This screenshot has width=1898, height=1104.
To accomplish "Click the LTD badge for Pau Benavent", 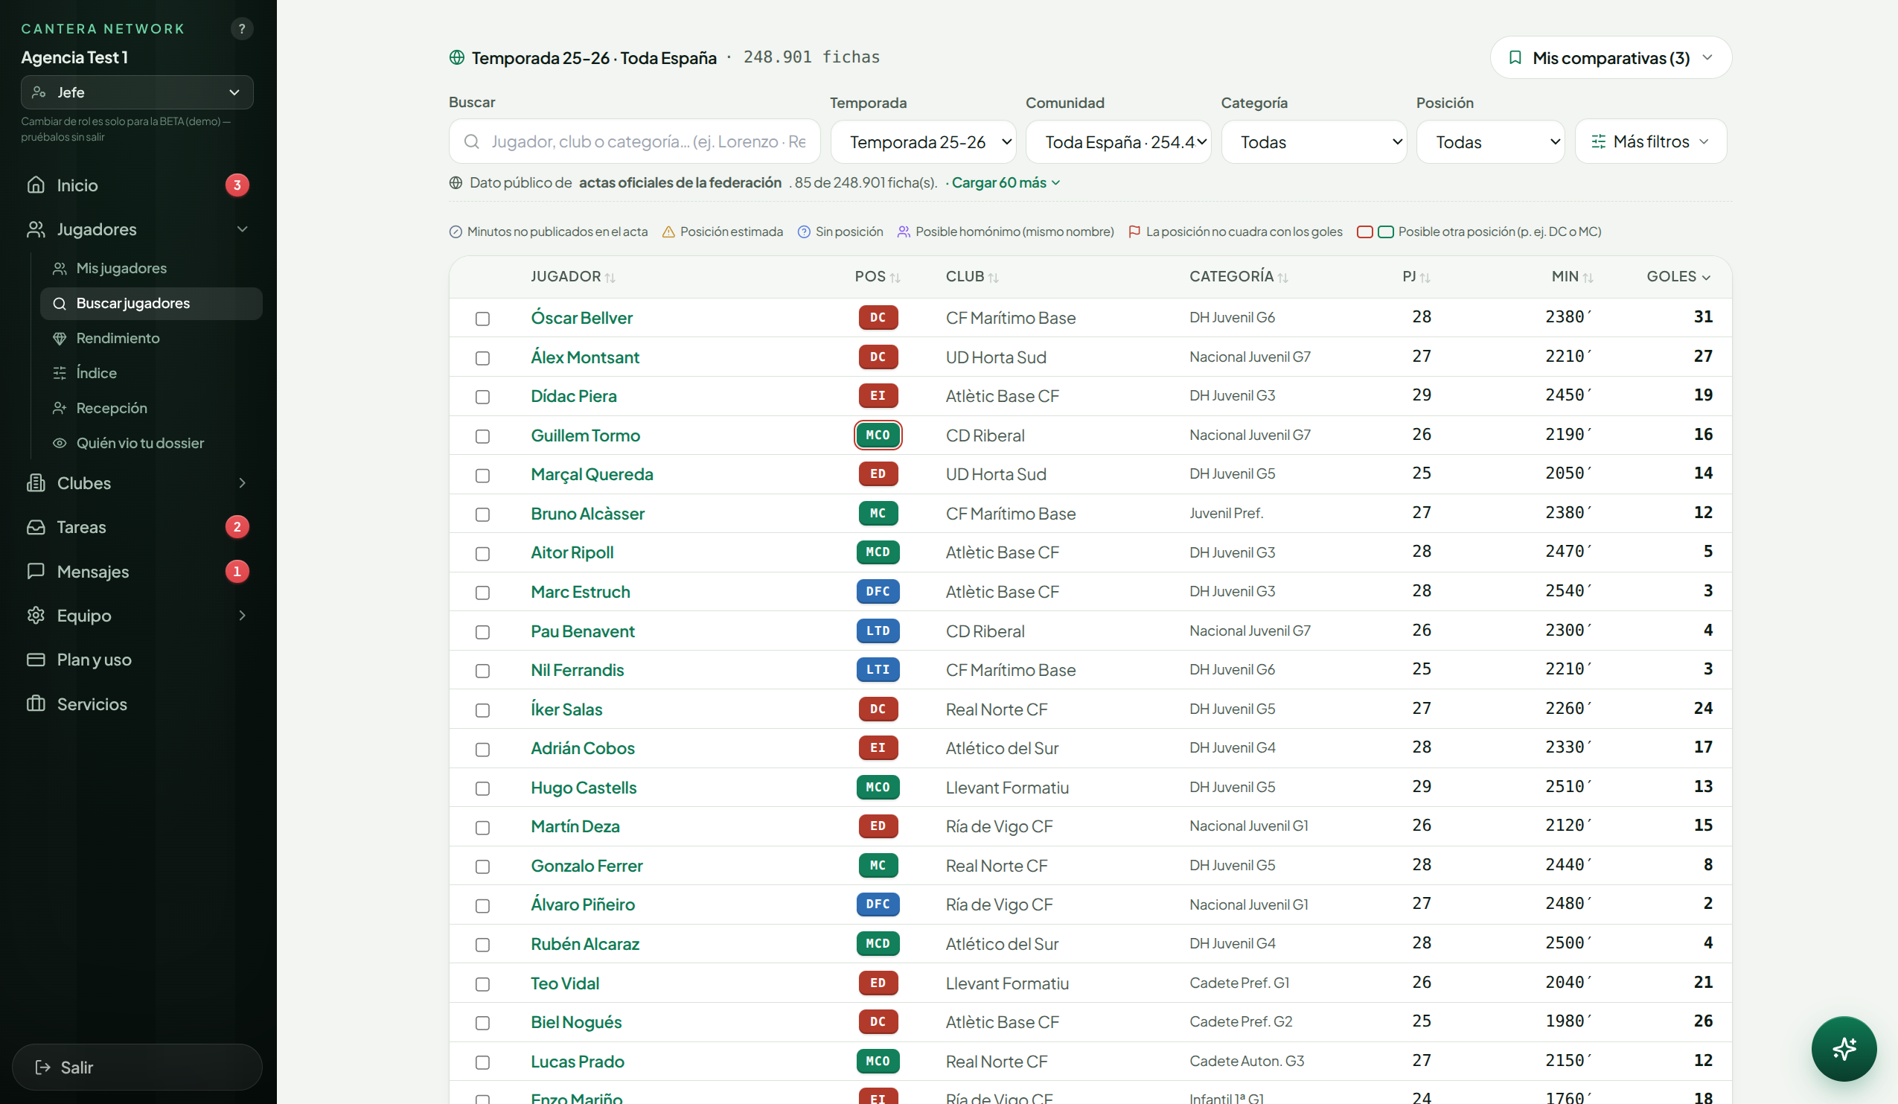I will [878, 631].
